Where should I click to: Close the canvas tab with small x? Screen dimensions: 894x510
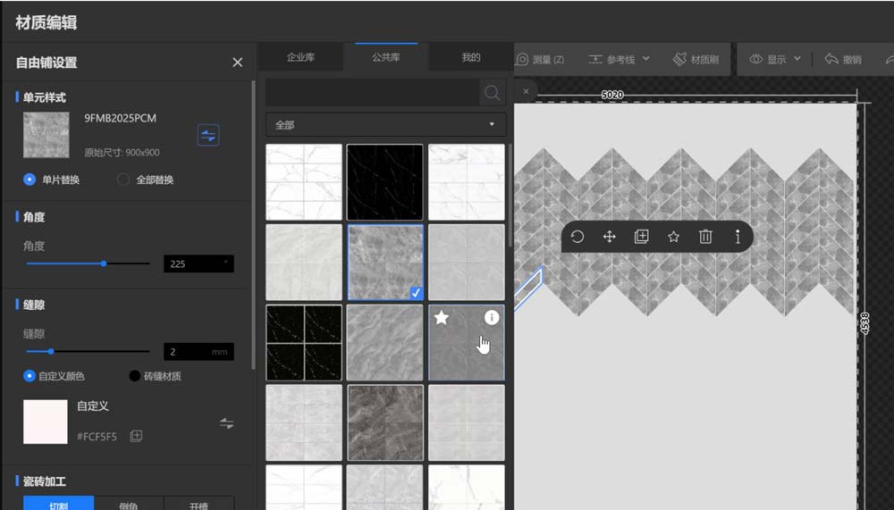point(526,91)
